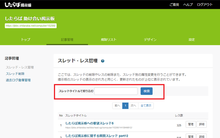Go to next page with 次へ
The height and width of the screenshot is (138, 220).
coord(133,106)
